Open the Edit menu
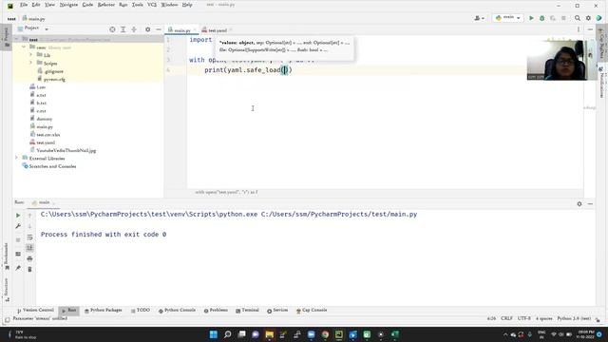Image resolution: width=608 pixels, height=342 pixels. click(36, 5)
